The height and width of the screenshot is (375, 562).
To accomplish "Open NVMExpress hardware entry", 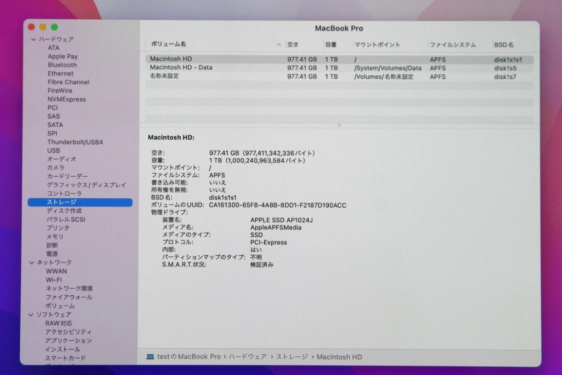I will point(67,99).
